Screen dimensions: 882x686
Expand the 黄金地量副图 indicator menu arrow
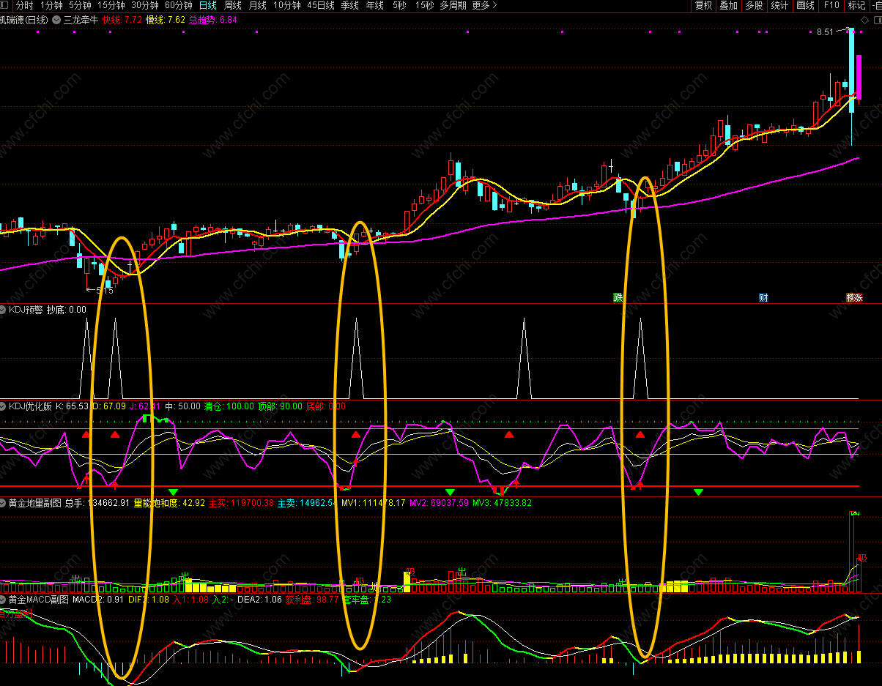(4, 503)
